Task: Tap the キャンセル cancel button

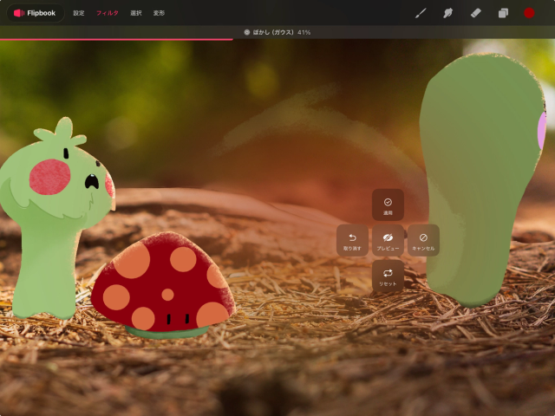Action: [x=423, y=240]
